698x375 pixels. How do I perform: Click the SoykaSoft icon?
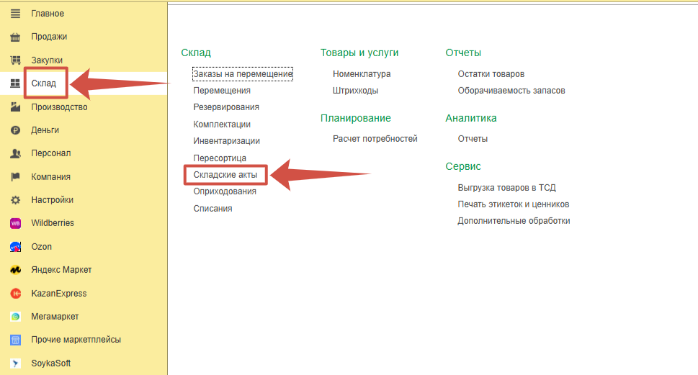[15, 363]
